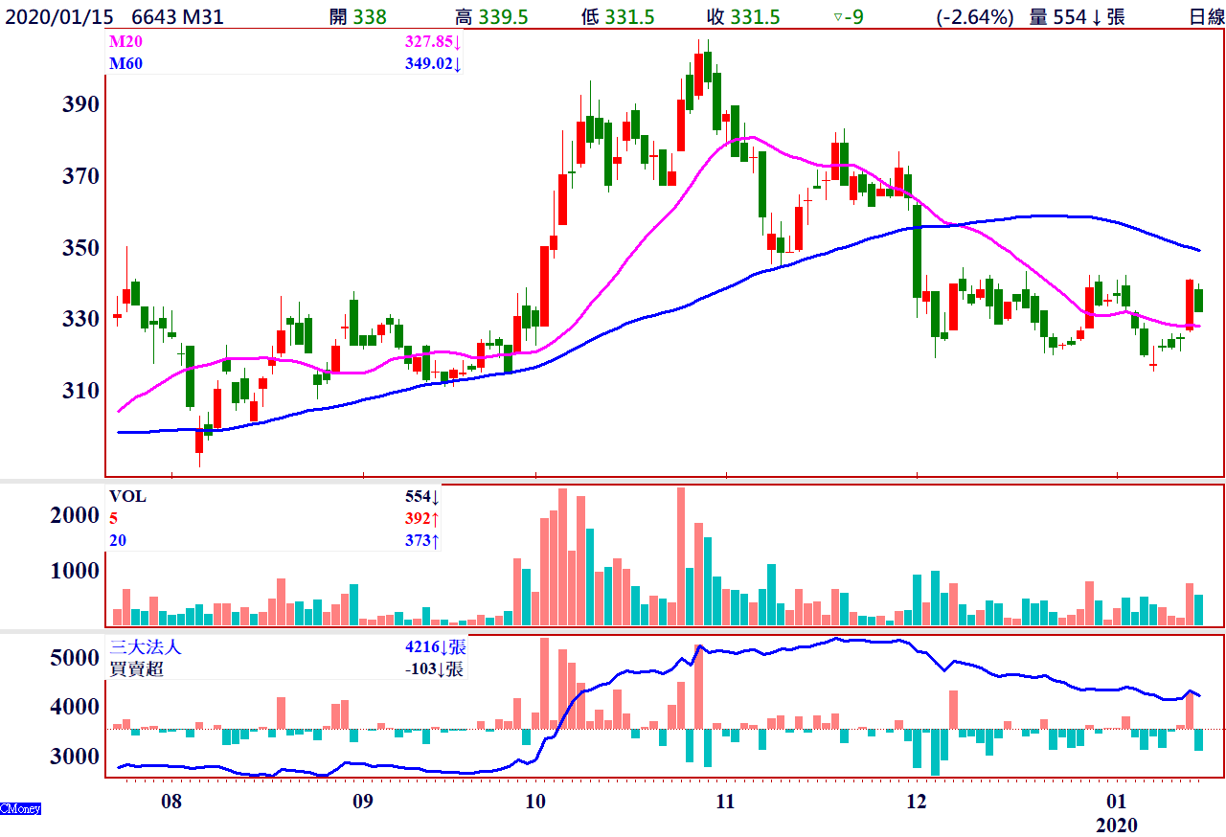Click the M20 moving average label
1226x837 pixels.
coord(124,44)
